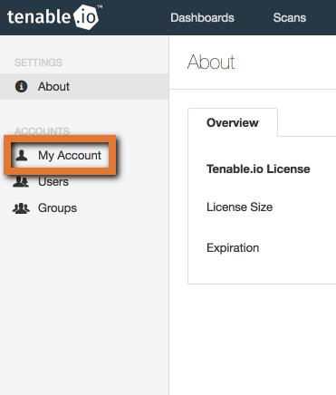Click the white hexagon .io logo badge
Screen dimensions: 336x395
[86, 17]
